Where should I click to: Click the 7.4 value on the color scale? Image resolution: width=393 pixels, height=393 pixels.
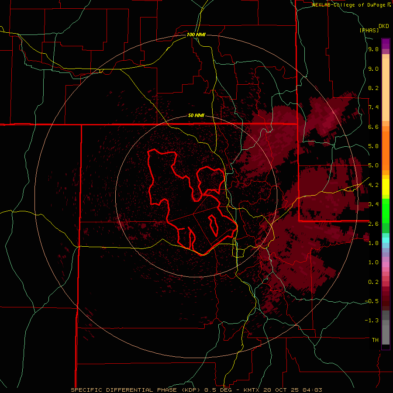click(373, 107)
